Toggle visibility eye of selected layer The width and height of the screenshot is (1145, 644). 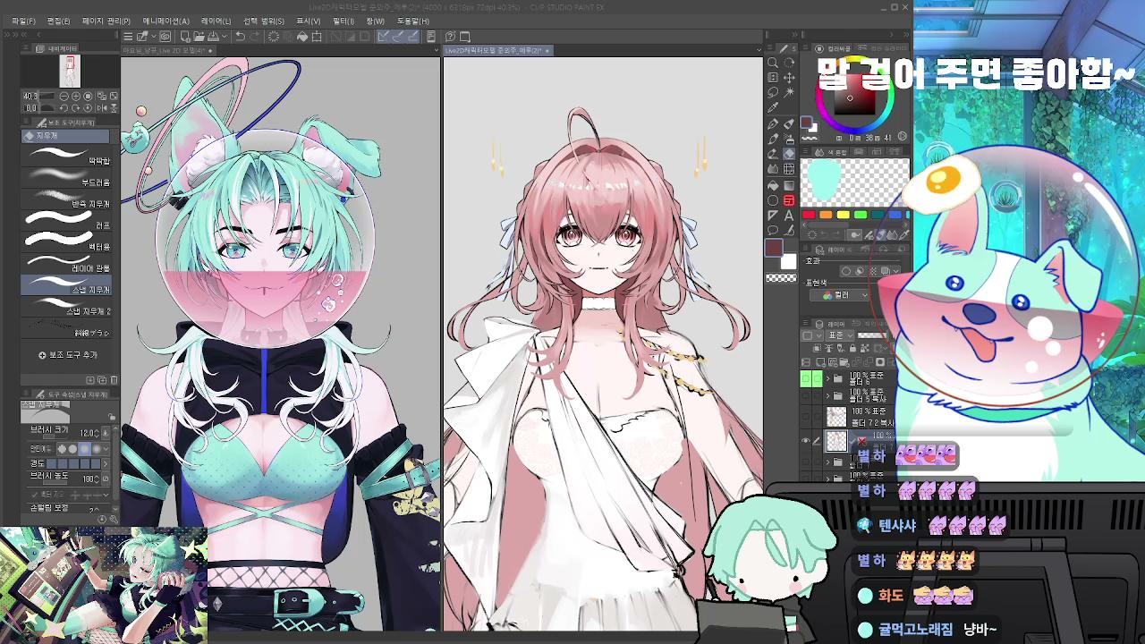pos(806,441)
